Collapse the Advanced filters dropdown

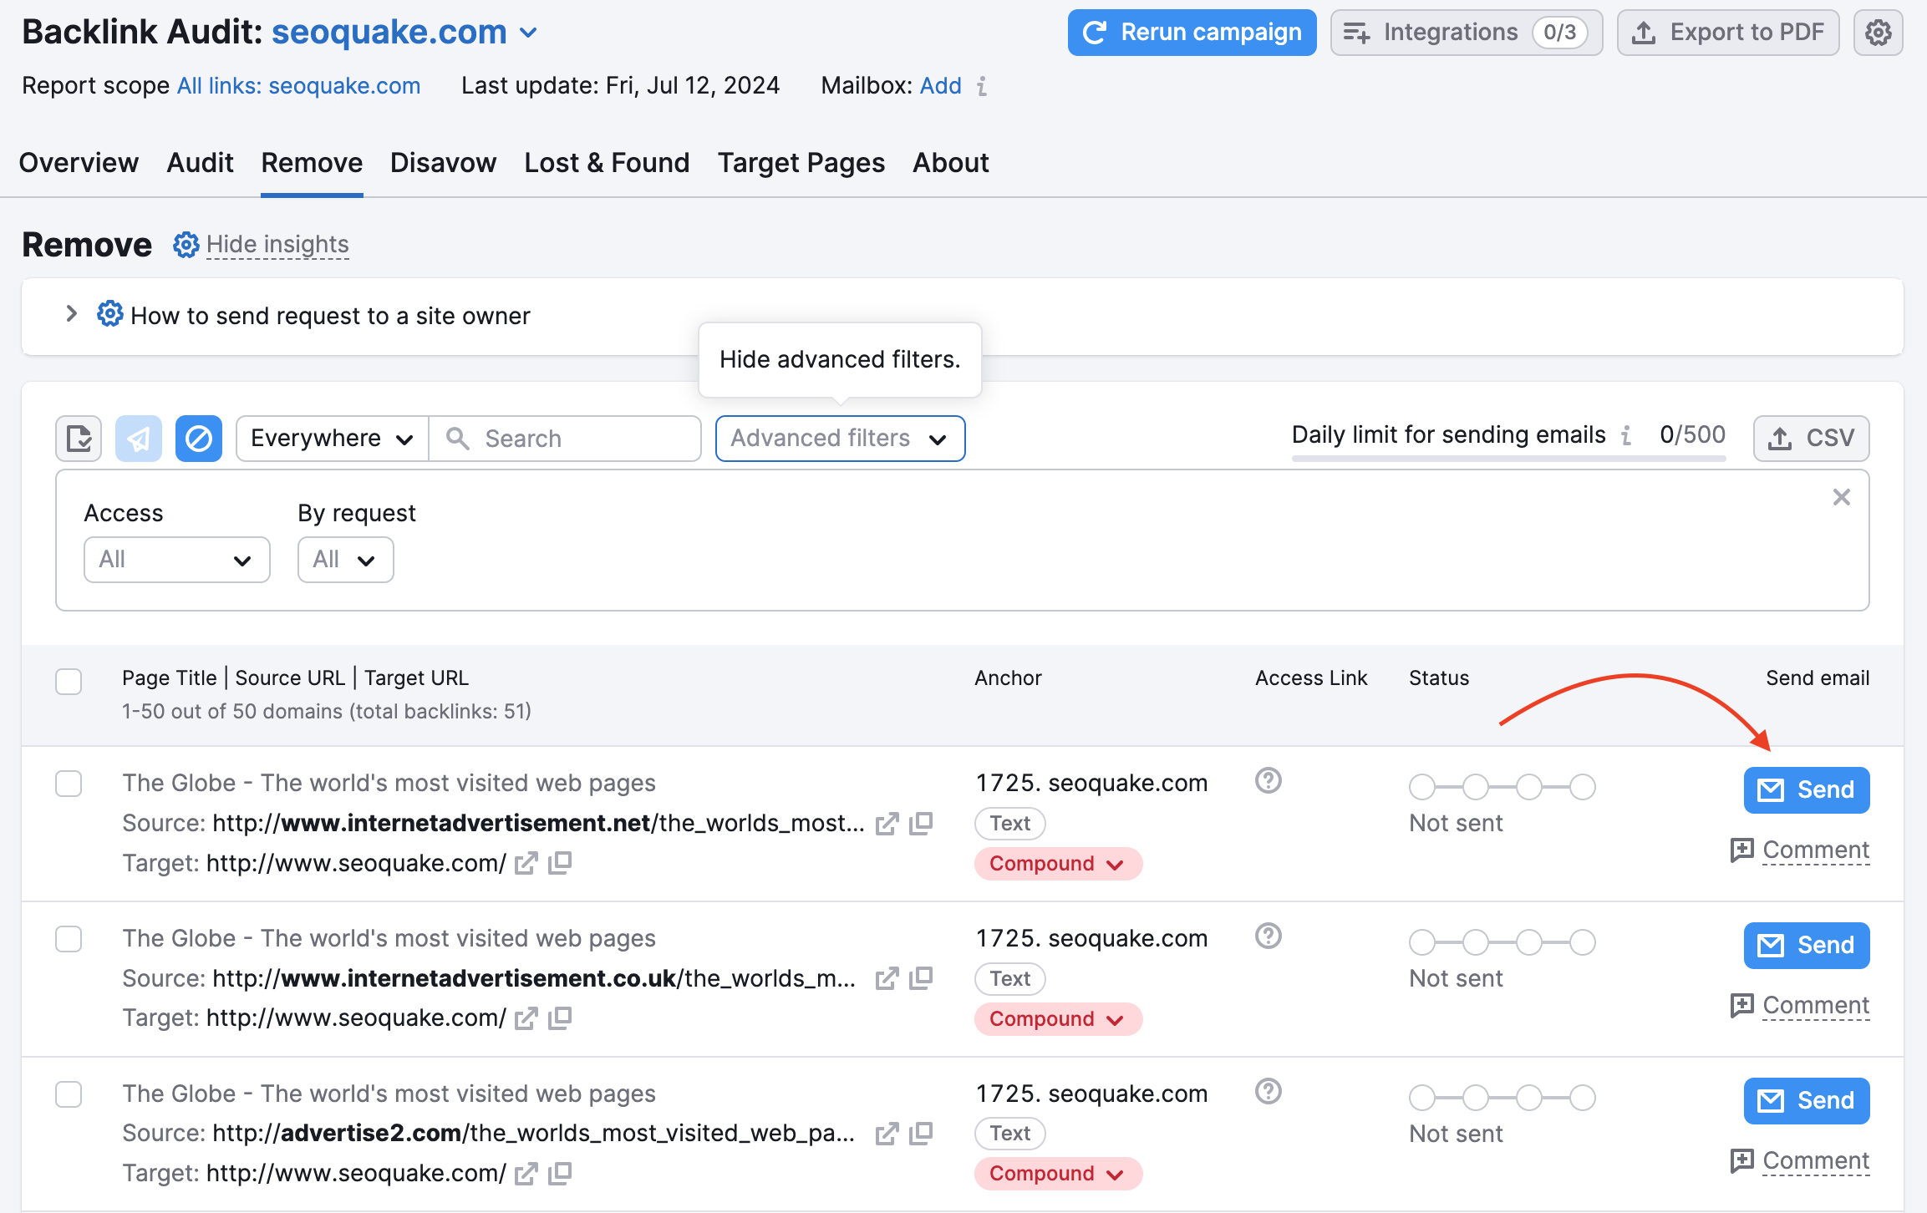840,439
